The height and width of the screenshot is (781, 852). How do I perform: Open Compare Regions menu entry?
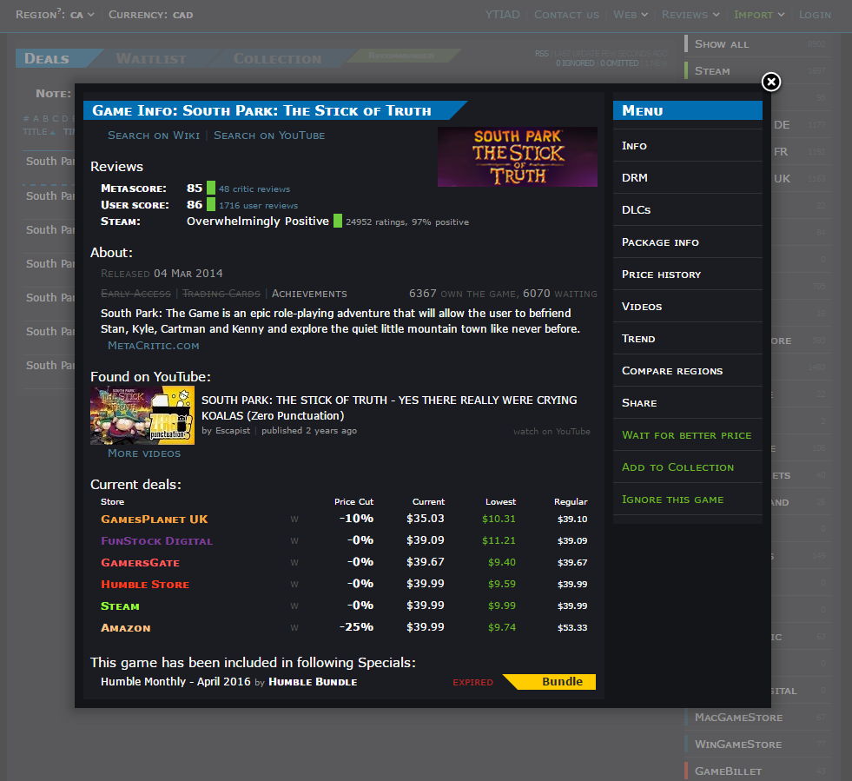coord(687,370)
